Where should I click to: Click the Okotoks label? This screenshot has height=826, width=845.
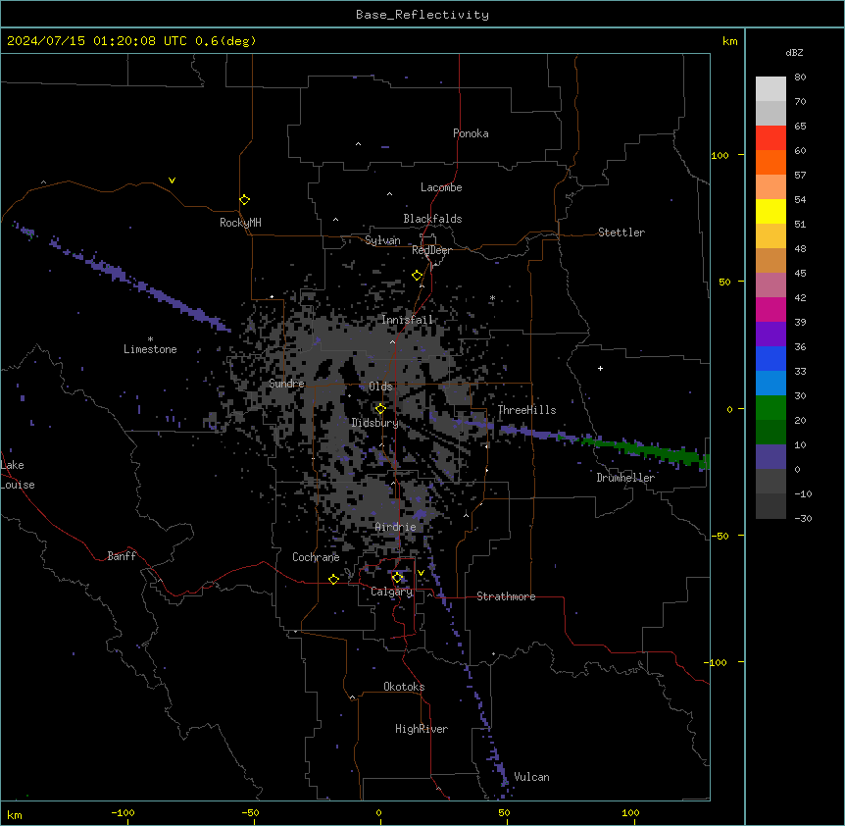pyautogui.click(x=404, y=687)
